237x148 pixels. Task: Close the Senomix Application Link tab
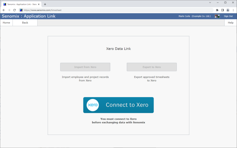pos(39,4)
